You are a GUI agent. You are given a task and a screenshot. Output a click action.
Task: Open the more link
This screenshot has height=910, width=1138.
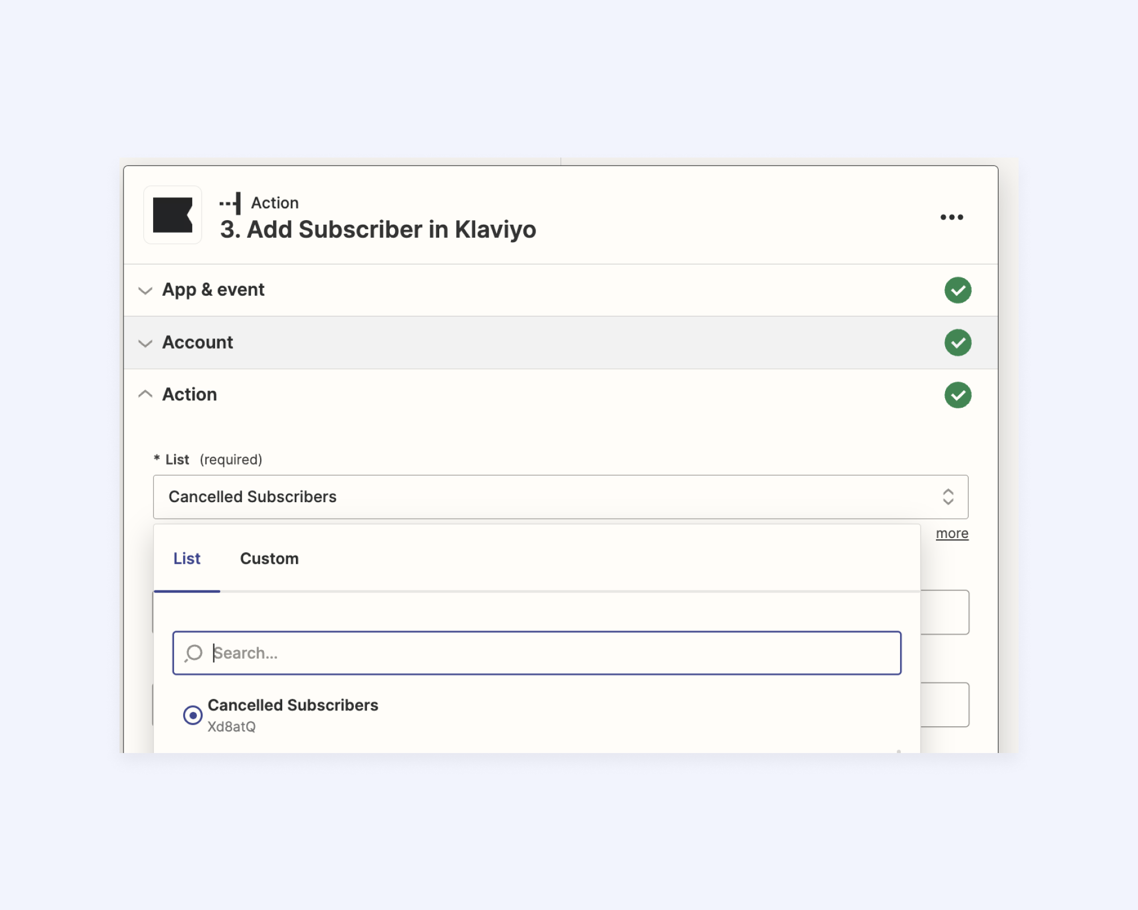[952, 533]
